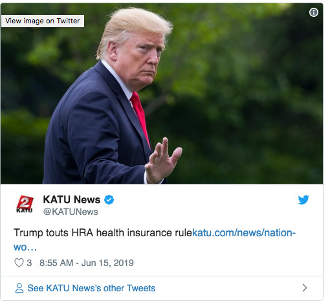Click the blue verified badge
This screenshot has width=330, height=301.
point(109,199)
